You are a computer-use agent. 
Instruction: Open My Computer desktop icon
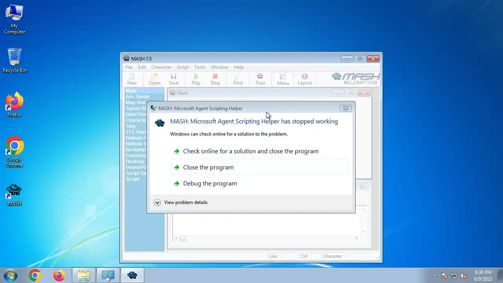(15, 19)
